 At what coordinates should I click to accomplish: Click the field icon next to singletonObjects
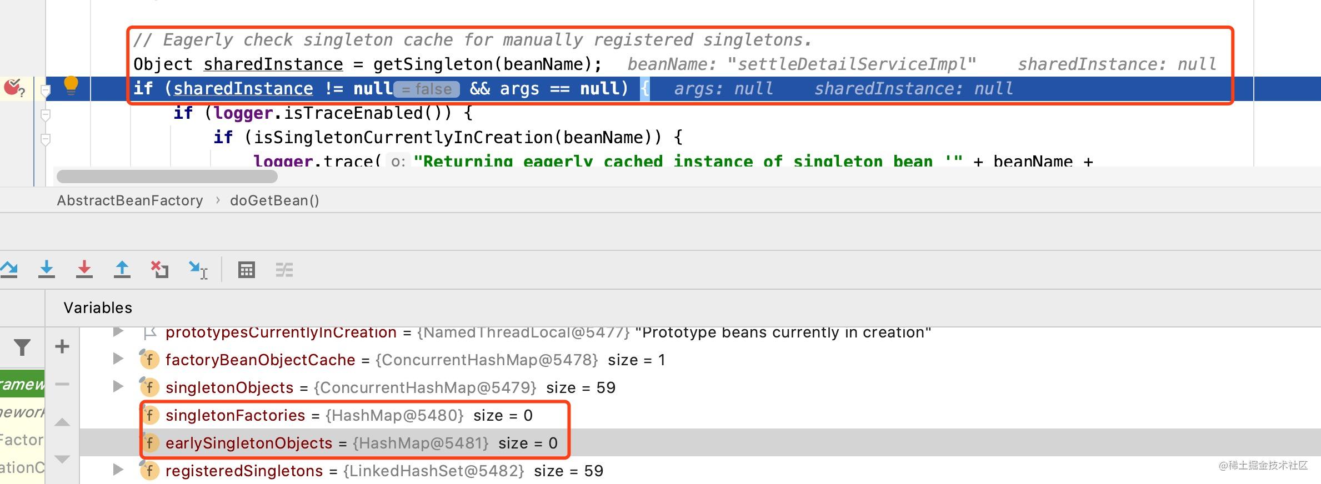click(x=149, y=387)
